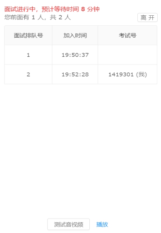
Task: Click the 共 2 人 total count text
Action: click(60, 17)
